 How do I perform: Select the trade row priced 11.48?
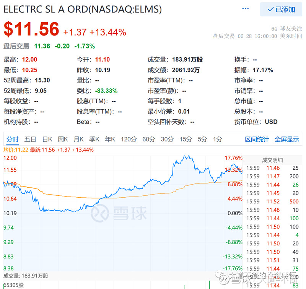(272, 210)
